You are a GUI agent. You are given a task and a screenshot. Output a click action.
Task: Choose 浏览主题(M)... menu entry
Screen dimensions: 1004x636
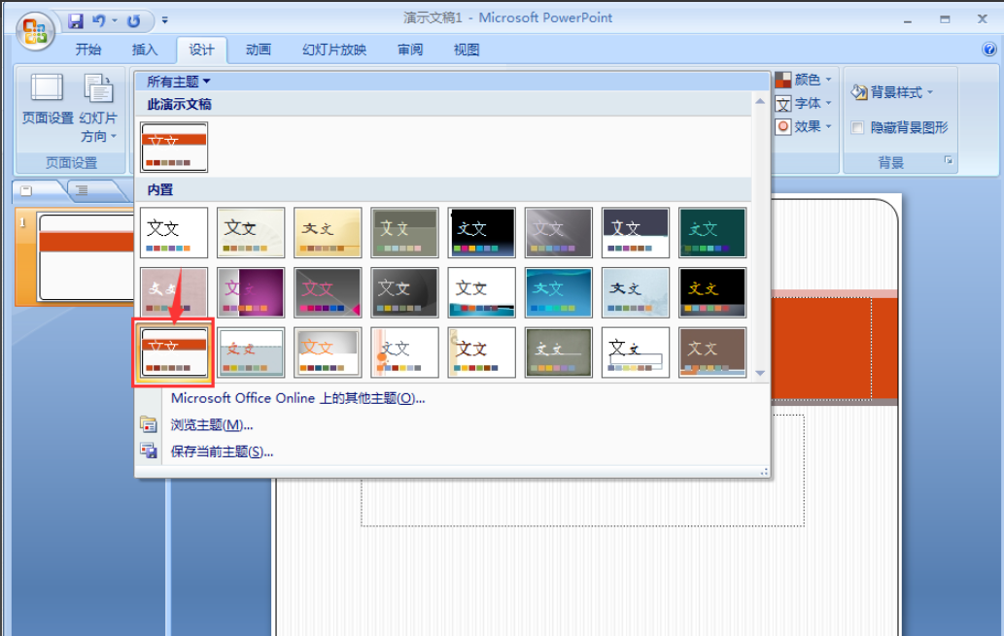tap(212, 425)
